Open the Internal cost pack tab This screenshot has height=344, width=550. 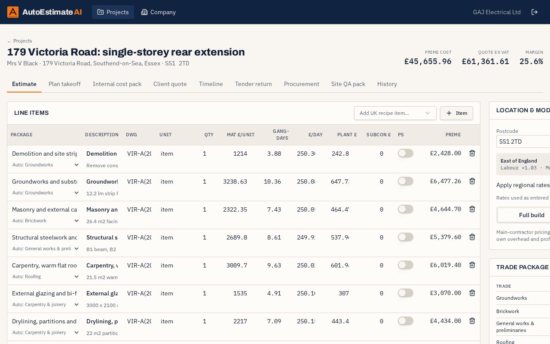pos(117,84)
